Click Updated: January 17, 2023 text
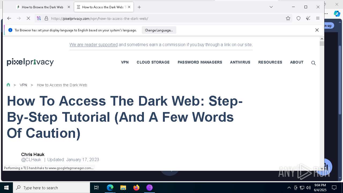343x193 pixels. click(x=73, y=159)
